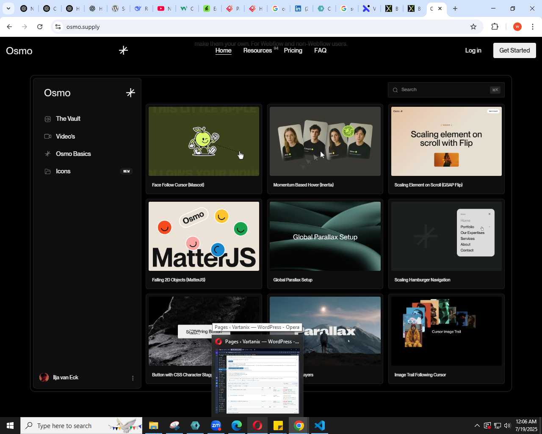The height and width of the screenshot is (434, 542).
Task: Click the magnifier icon in the search field
Action: [395, 90]
